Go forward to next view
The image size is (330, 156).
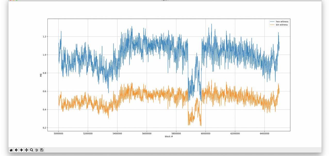point(21,150)
